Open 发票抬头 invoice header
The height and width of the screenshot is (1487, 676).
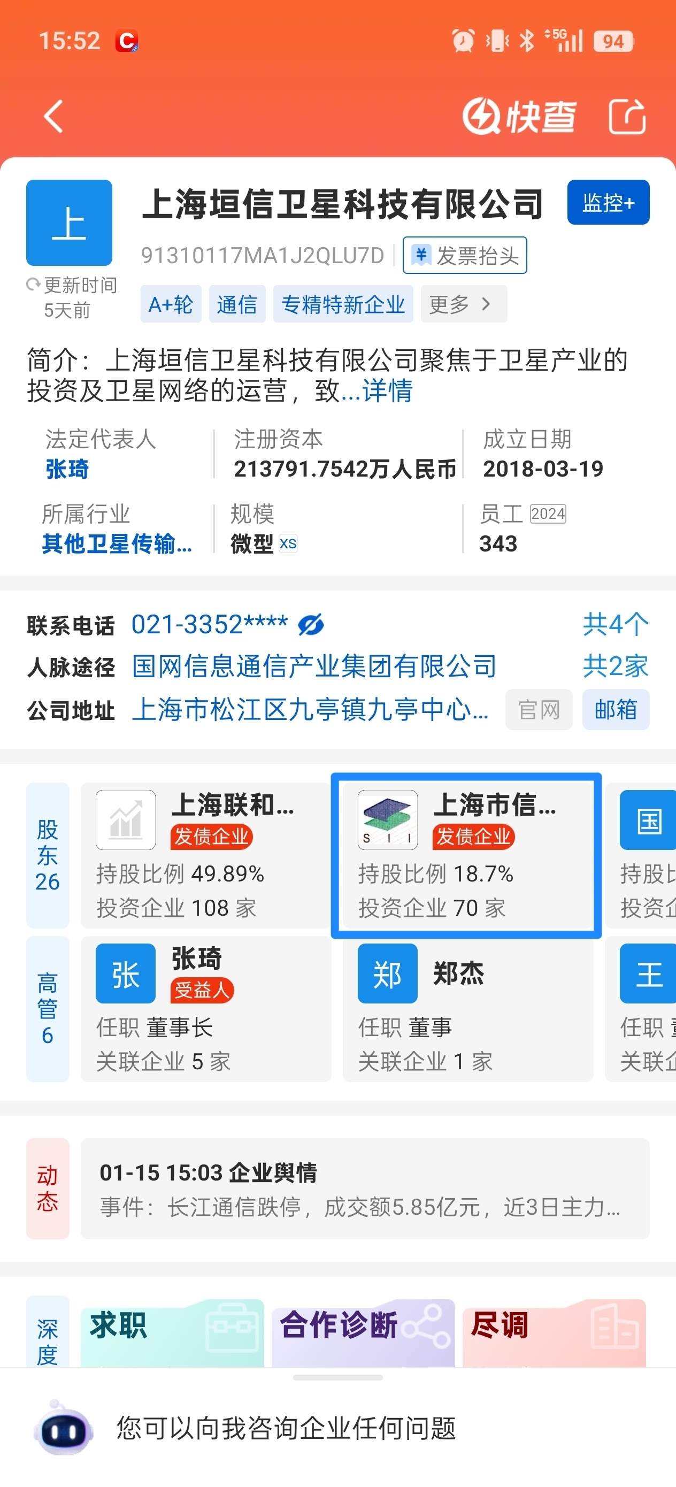coord(465,255)
